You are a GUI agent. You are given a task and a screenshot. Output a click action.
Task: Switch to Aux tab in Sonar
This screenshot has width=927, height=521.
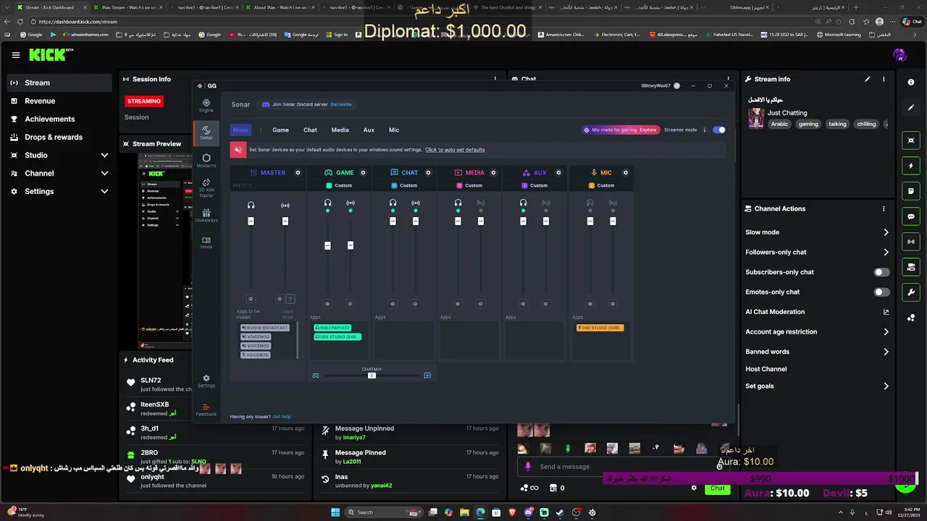(x=369, y=130)
